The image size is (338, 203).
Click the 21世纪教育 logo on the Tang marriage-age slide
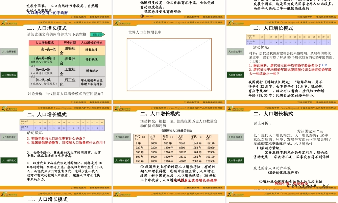coord(235,23)
